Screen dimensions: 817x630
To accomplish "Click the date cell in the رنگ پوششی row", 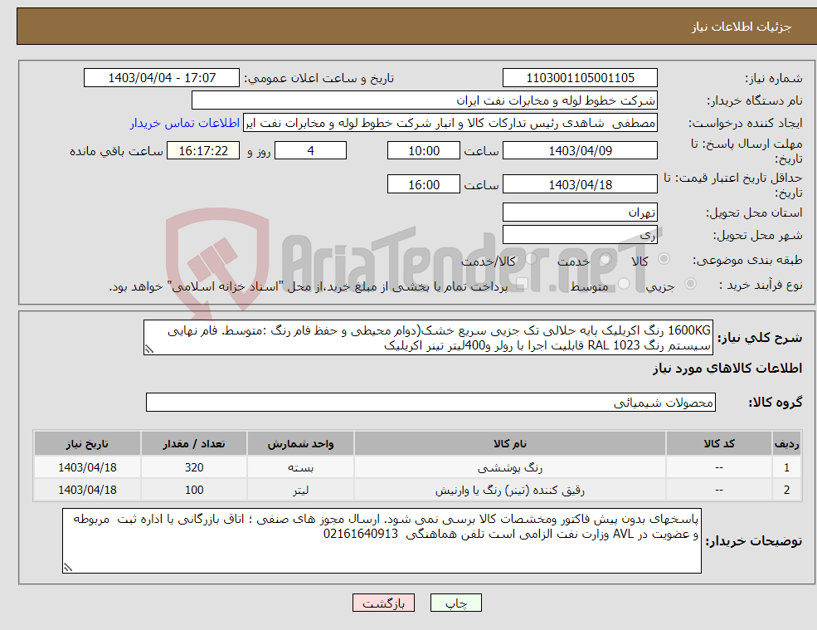I will 88,467.
